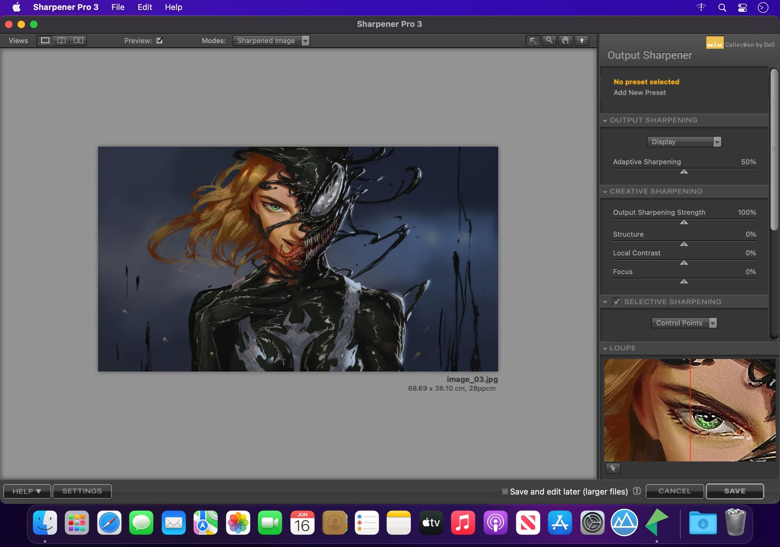
Task: Open the Edit menu
Action: (144, 7)
